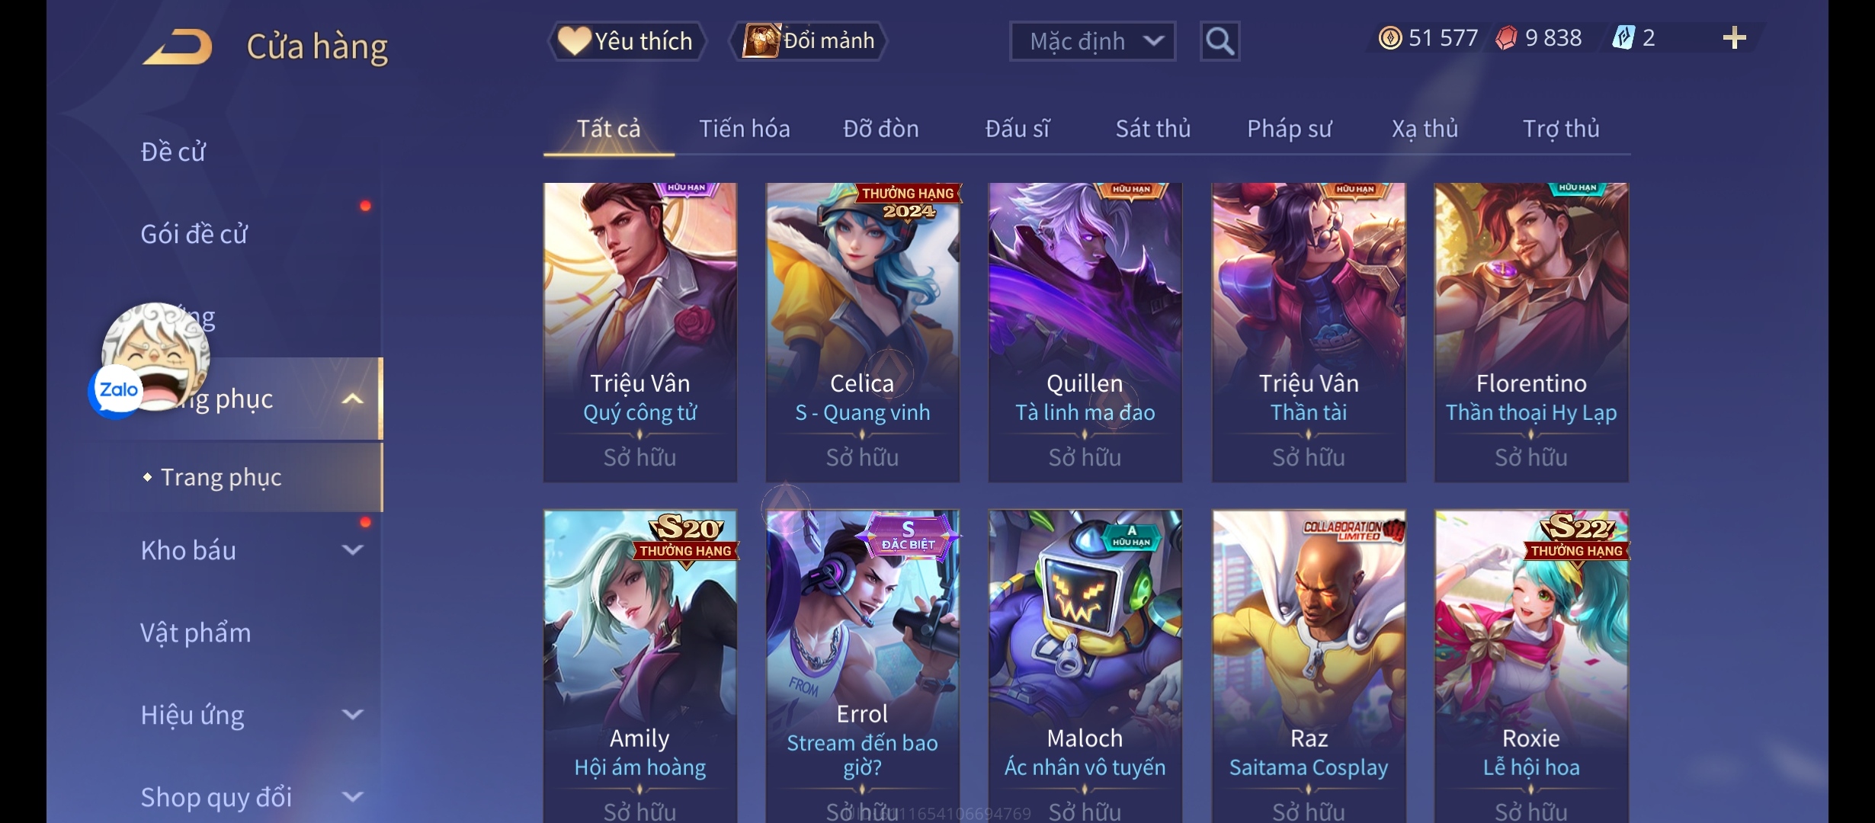The width and height of the screenshot is (1875, 823).
Task: Switch to the Tiến hóa tab
Action: click(x=745, y=129)
